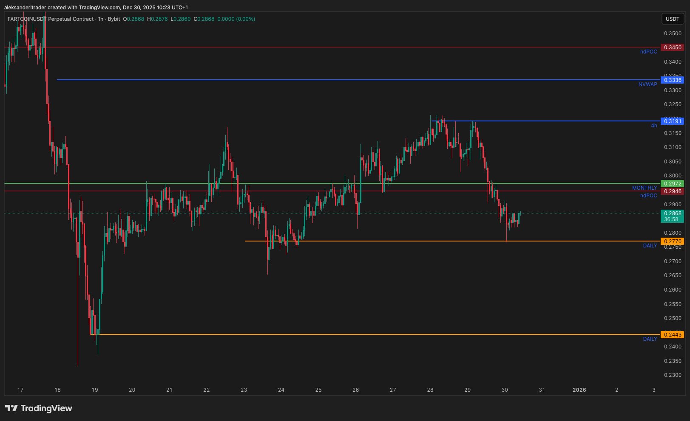The height and width of the screenshot is (421, 690).
Task: Click the orange 0.2770 price label
Action: click(673, 241)
